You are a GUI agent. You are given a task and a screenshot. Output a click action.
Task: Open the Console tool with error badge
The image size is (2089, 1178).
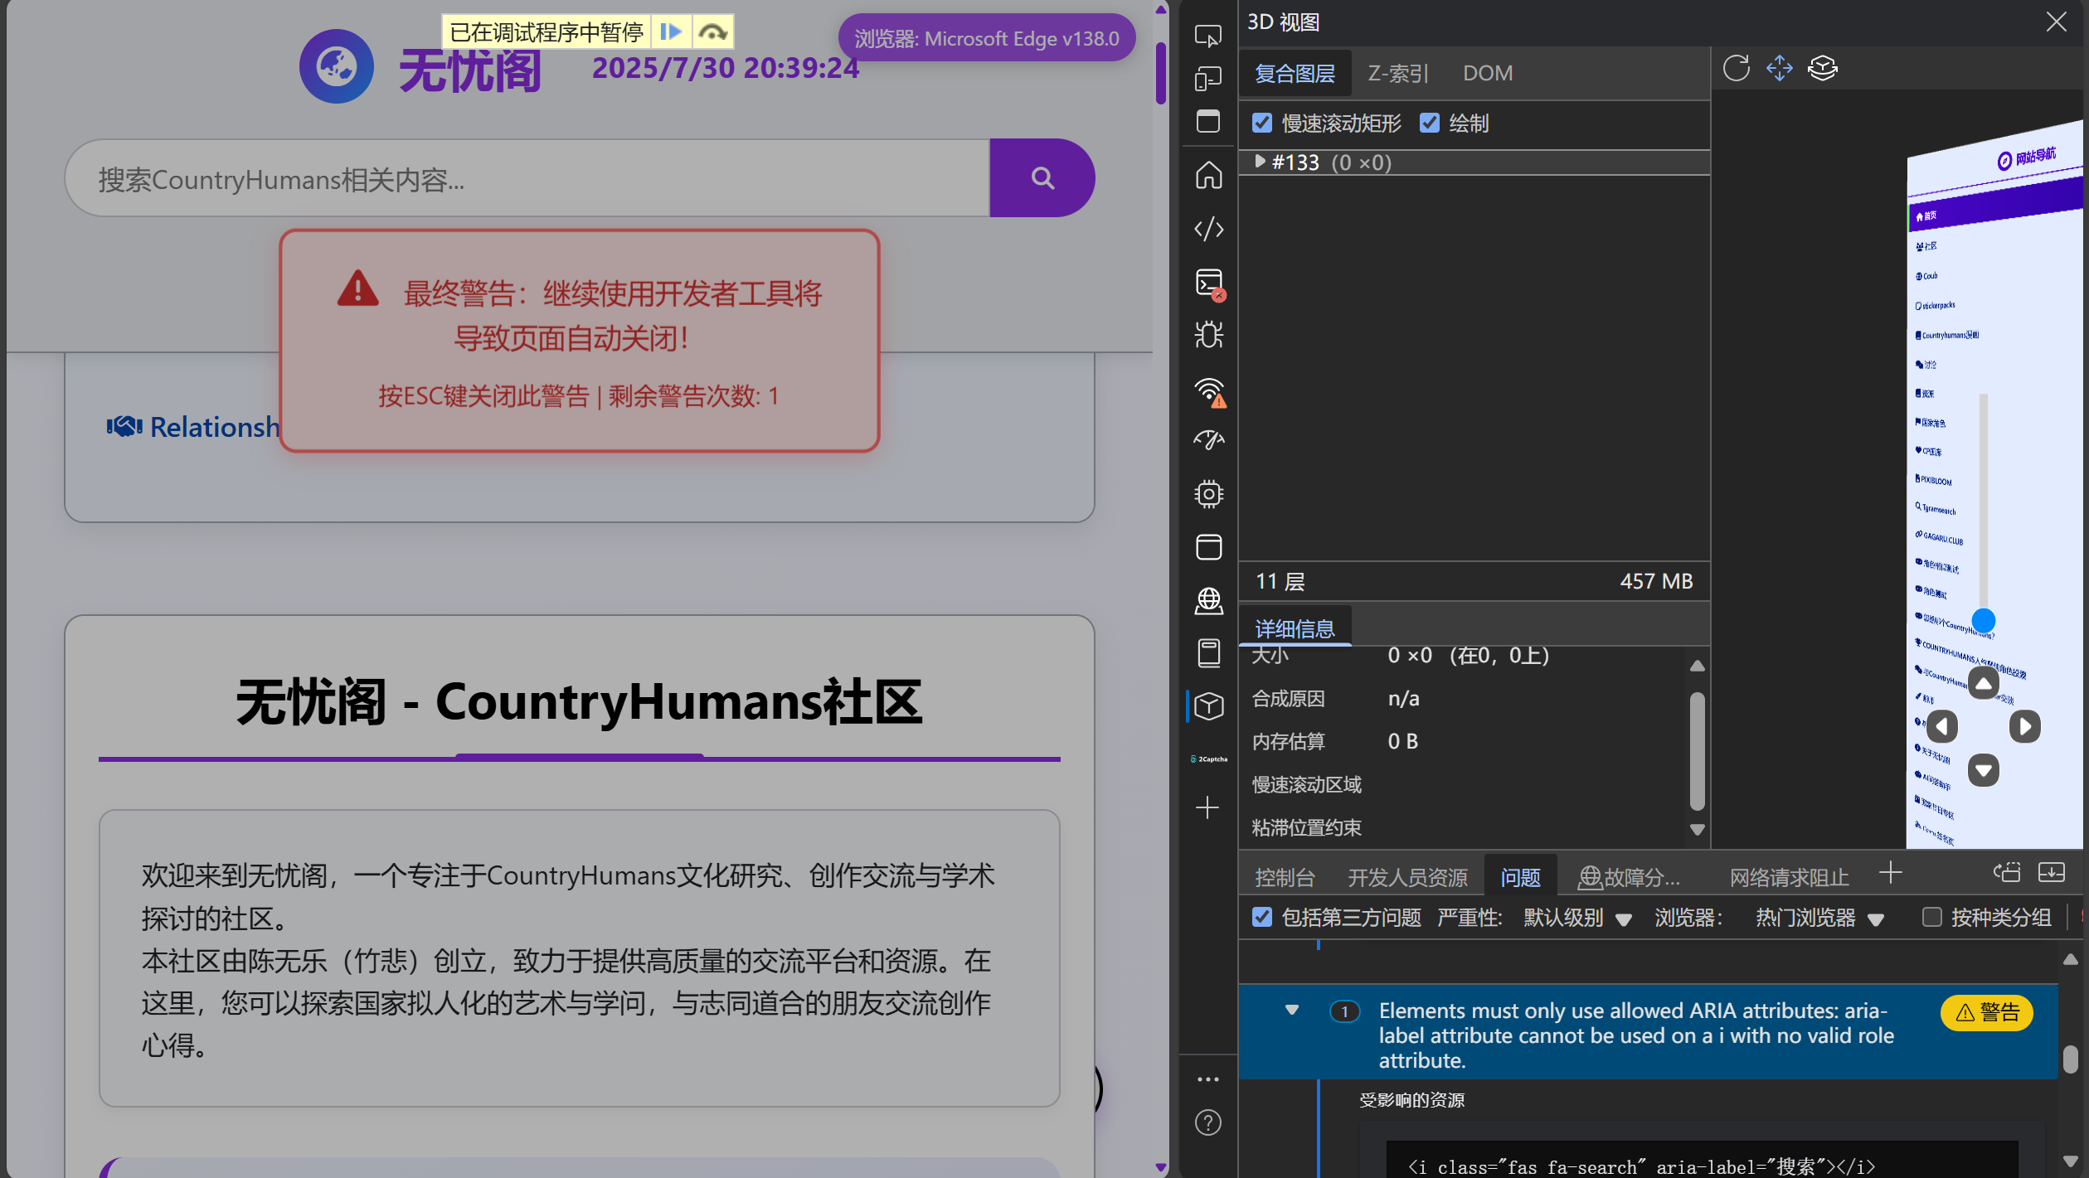pyautogui.click(x=1210, y=284)
